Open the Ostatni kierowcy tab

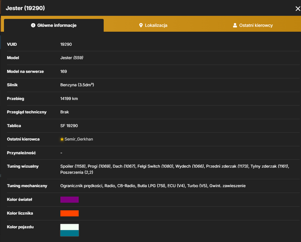point(253,25)
